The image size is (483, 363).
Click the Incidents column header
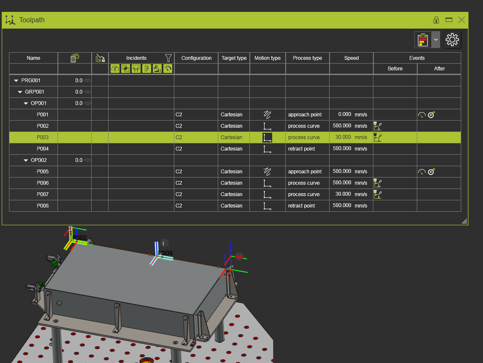coord(136,58)
